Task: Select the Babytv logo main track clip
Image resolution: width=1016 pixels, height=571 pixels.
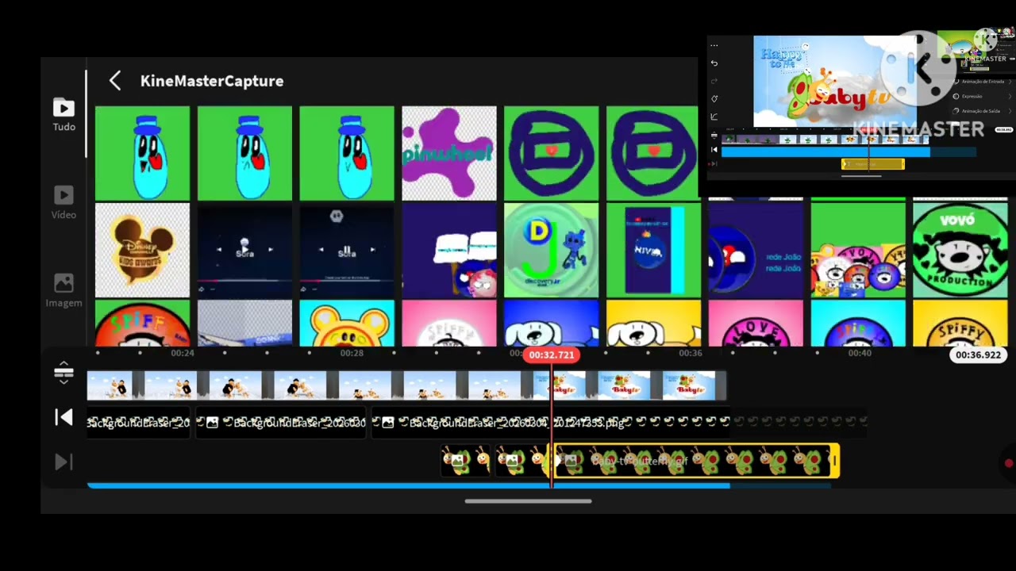Action: coord(629,385)
